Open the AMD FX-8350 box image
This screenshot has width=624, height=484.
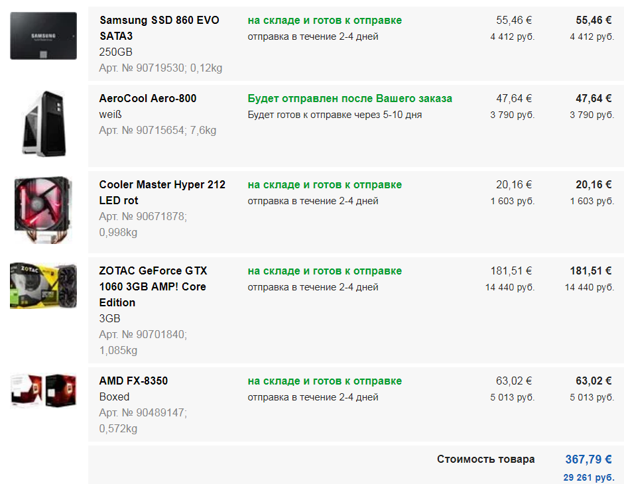(43, 390)
